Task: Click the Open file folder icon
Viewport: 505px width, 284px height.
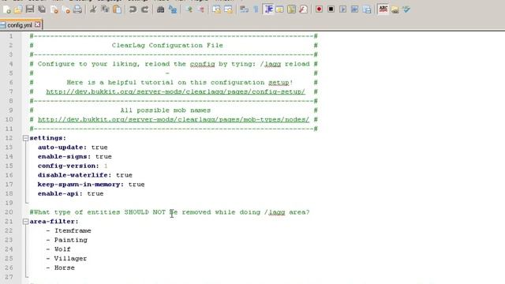Action: coord(18,9)
